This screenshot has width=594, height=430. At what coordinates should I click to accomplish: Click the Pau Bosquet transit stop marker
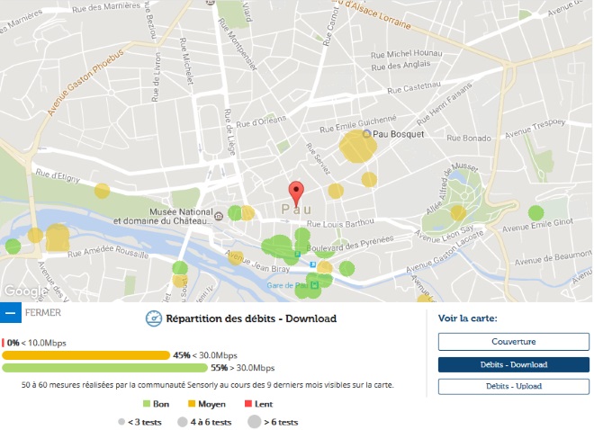pos(366,134)
